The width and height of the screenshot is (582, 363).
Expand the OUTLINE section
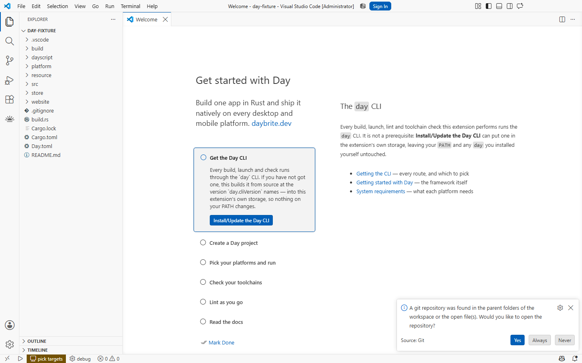pos(71,341)
